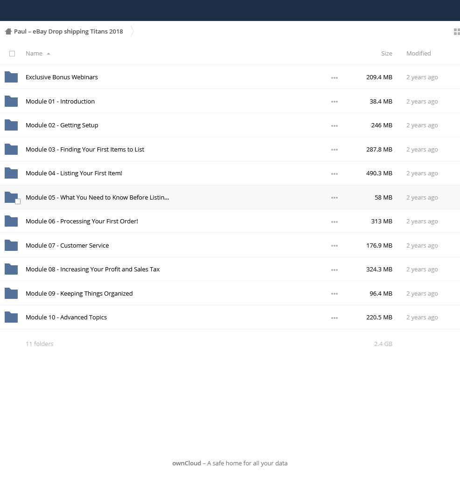
Task: Open Module 05 - What You Need to Know folder
Action: click(x=98, y=197)
